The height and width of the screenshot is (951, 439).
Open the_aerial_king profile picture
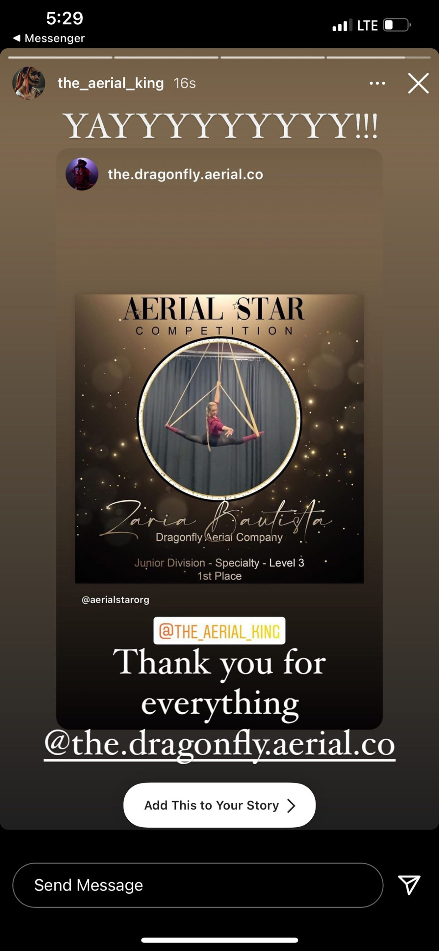[x=29, y=83]
